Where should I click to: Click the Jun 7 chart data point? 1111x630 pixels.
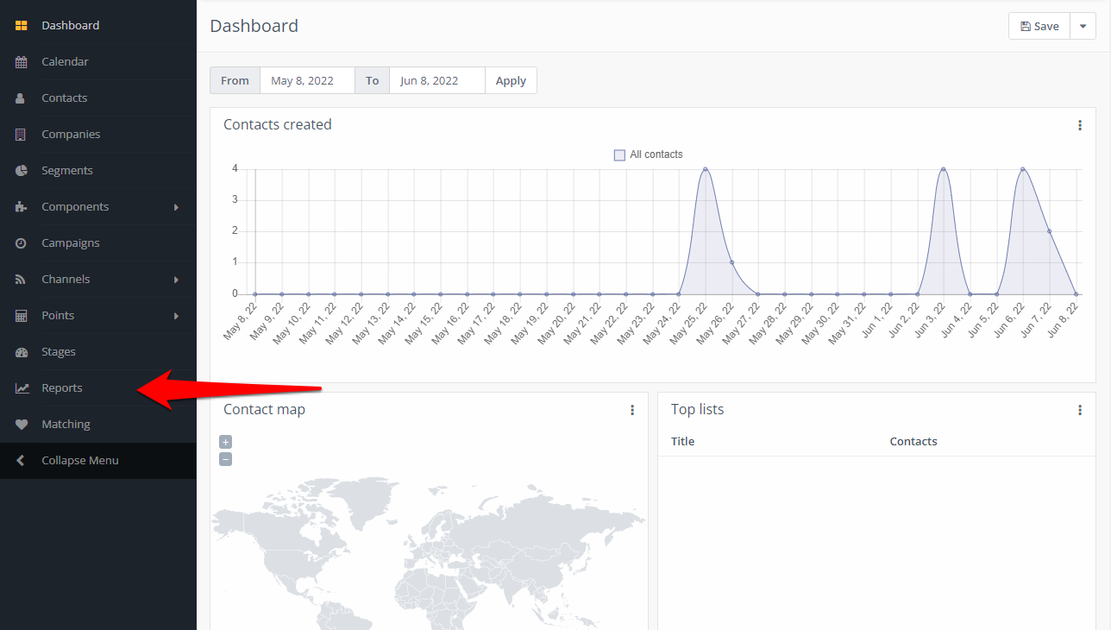pyautogui.click(x=1050, y=231)
